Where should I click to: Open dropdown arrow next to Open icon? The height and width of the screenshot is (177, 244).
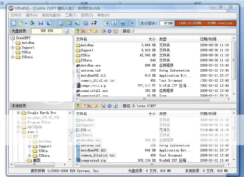(26, 23)
